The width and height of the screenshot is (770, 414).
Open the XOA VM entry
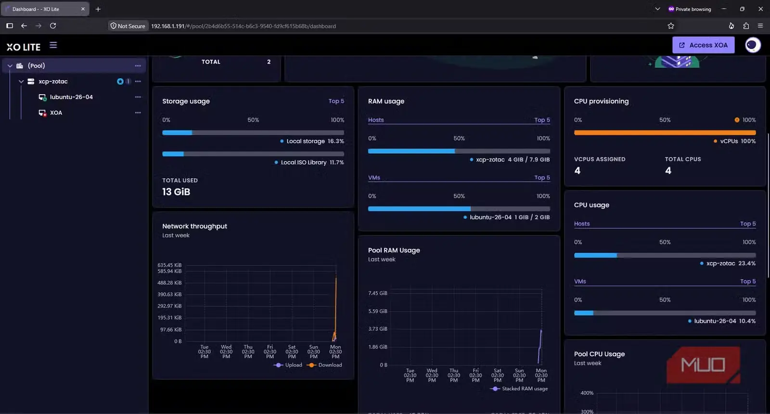pos(56,113)
